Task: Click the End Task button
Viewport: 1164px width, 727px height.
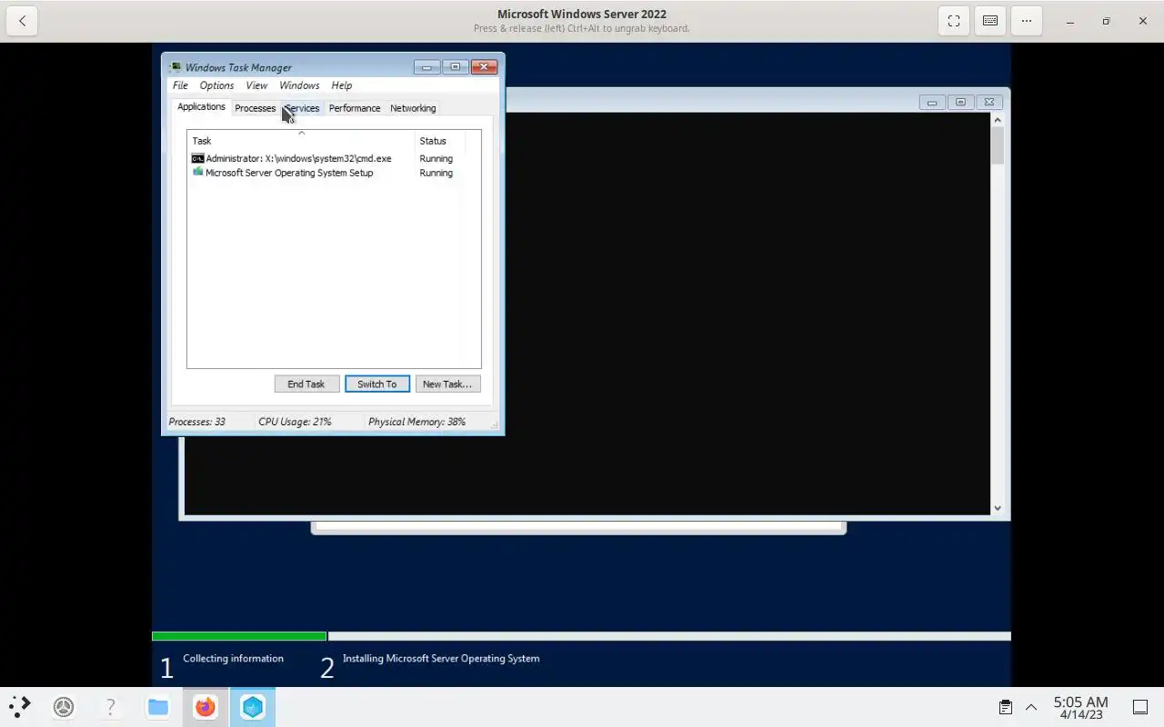Action: click(306, 383)
